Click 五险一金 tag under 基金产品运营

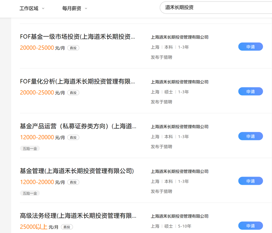(x=30, y=149)
